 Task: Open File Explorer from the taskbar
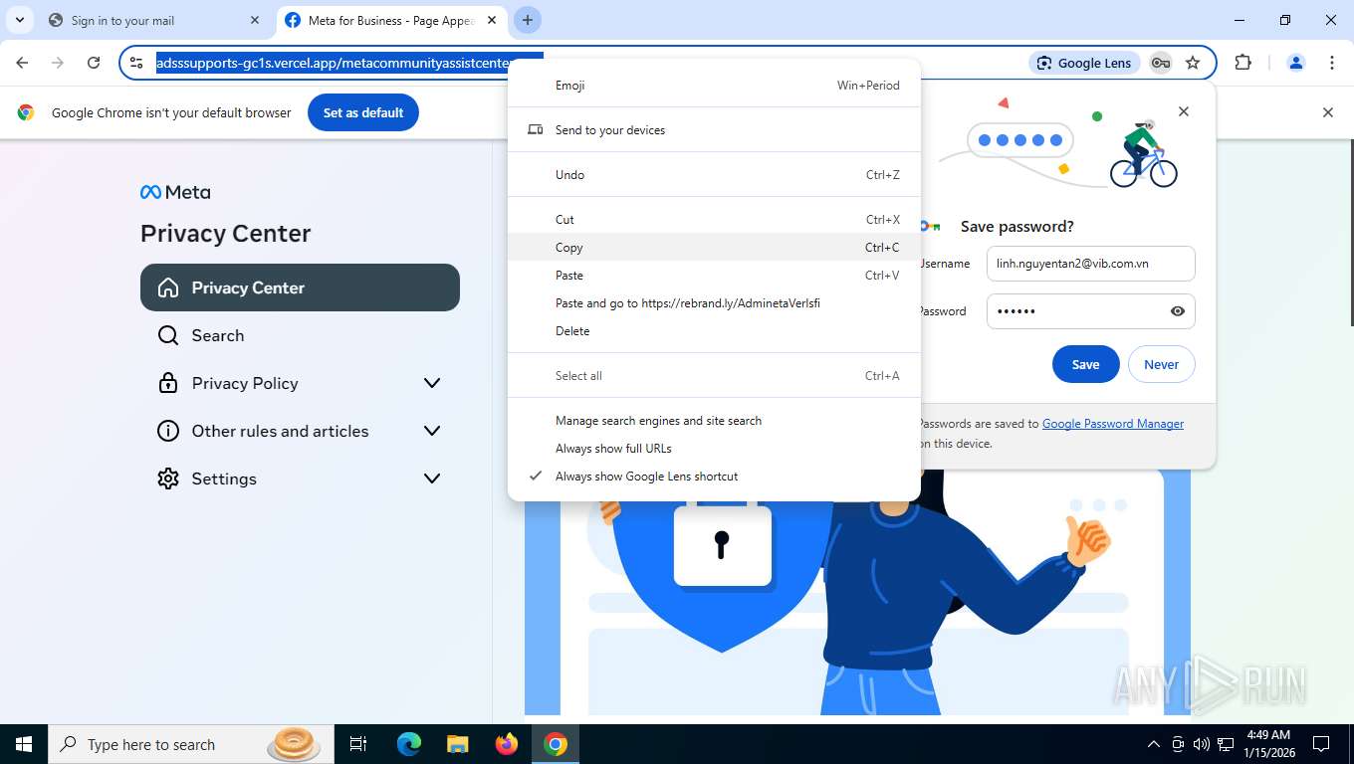[457, 744]
